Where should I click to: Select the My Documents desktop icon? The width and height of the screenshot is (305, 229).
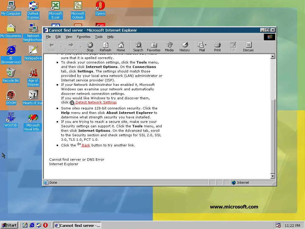pos(11,31)
